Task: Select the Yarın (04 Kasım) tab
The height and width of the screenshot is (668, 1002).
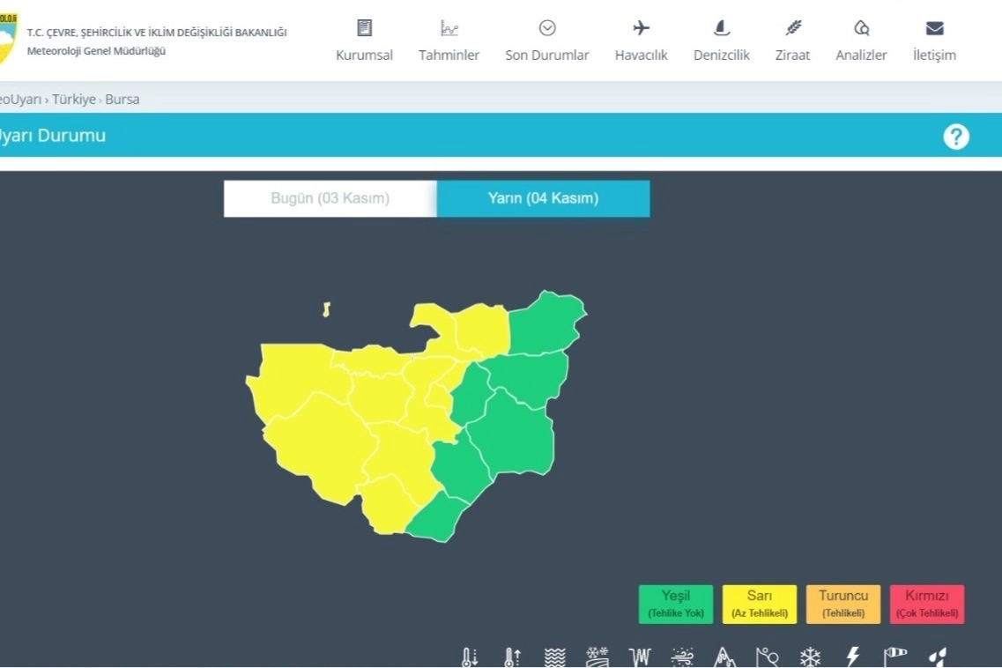Action: pyautogui.click(x=543, y=198)
